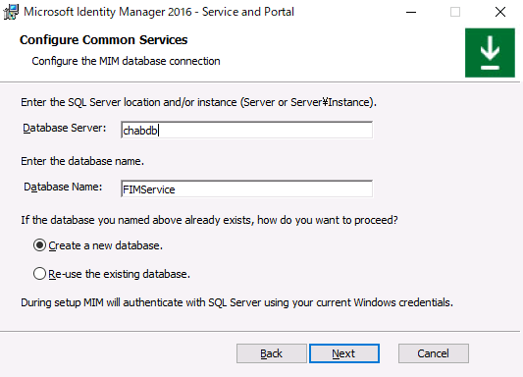Click the Database Server label

tap(65, 128)
